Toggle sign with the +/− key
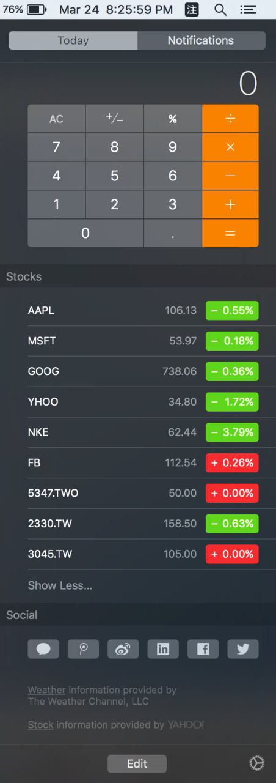 114,119
